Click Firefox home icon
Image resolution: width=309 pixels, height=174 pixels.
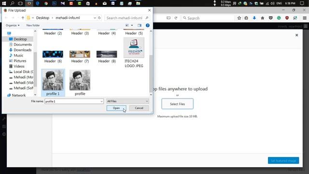[263, 18]
